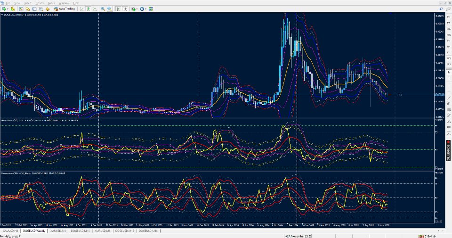Open the Indicators list icon
452x238 pixels.
click(x=133, y=9)
